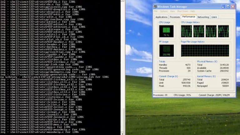The width and height of the screenshot is (240, 135).
Task: Click Commit Charge Limit value 5081508
Action: click(186, 83)
